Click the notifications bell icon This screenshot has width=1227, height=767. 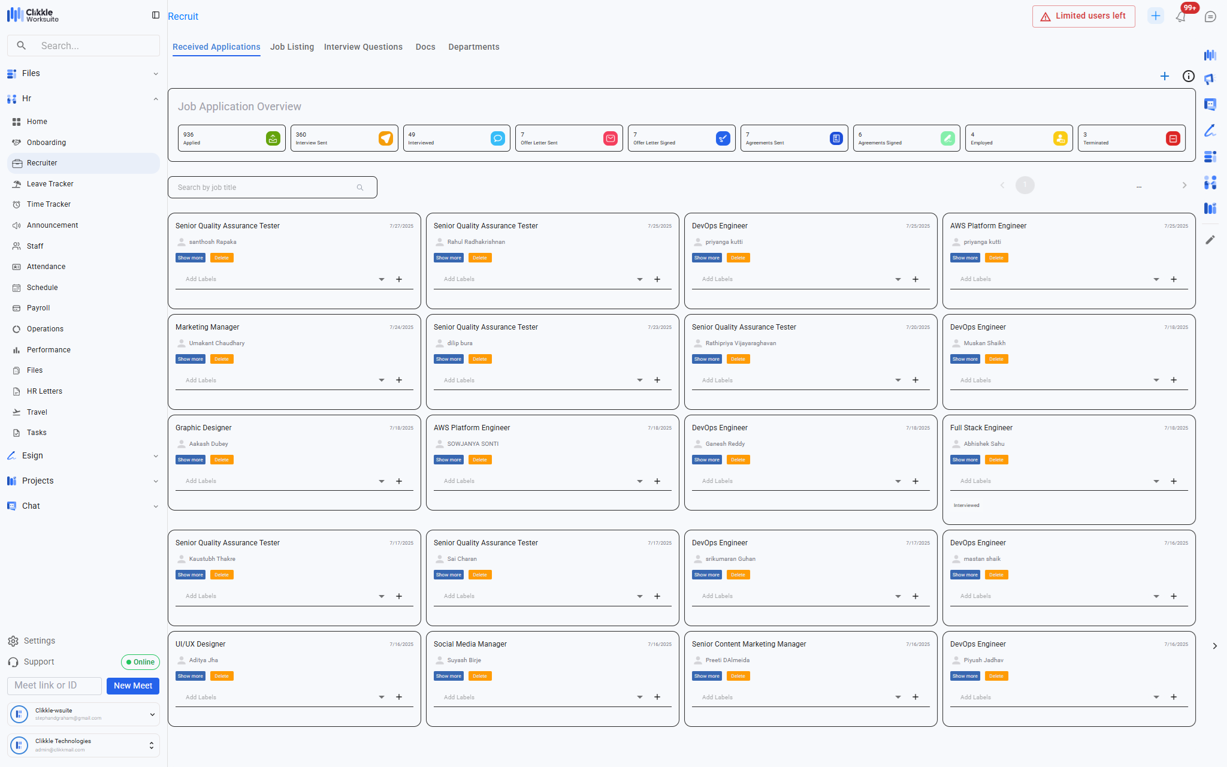coord(1180,17)
